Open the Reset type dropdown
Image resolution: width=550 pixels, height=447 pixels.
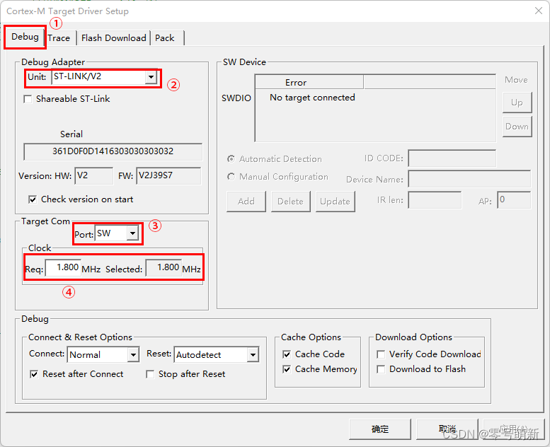coord(253,355)
